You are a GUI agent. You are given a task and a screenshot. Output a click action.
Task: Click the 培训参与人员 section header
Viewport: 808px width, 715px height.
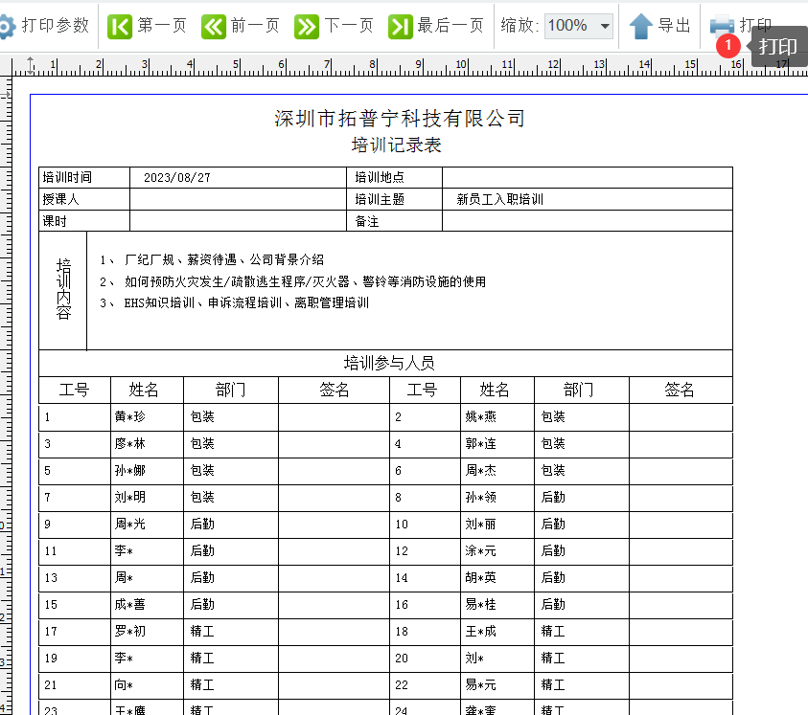[389, 364]
